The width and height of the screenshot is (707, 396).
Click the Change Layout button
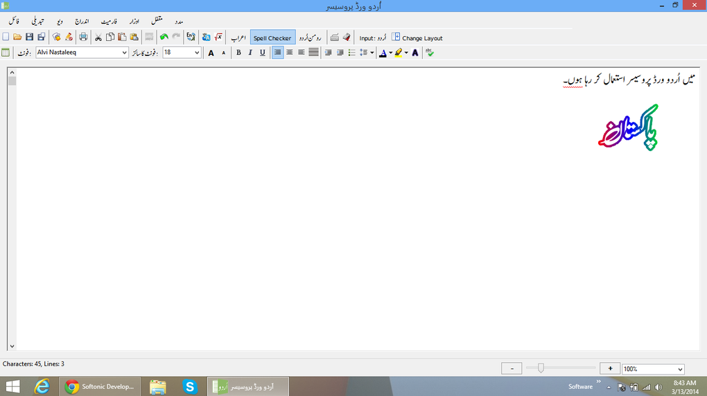point(417,38)
